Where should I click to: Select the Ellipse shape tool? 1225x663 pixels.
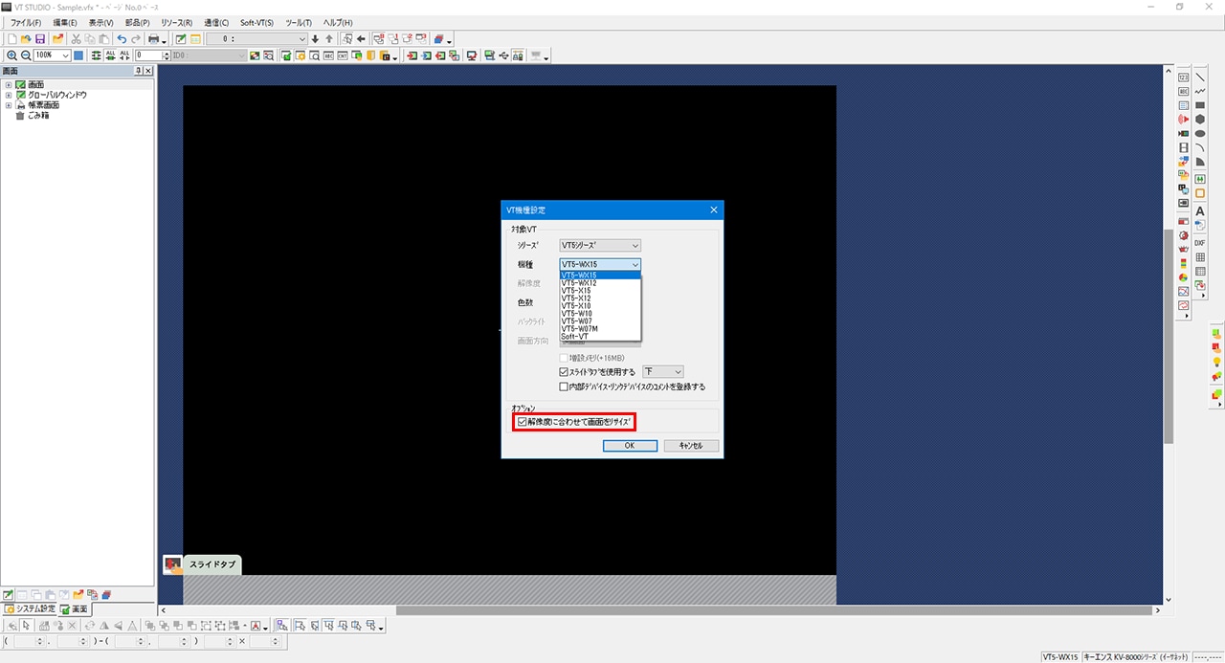point(1200,134)
